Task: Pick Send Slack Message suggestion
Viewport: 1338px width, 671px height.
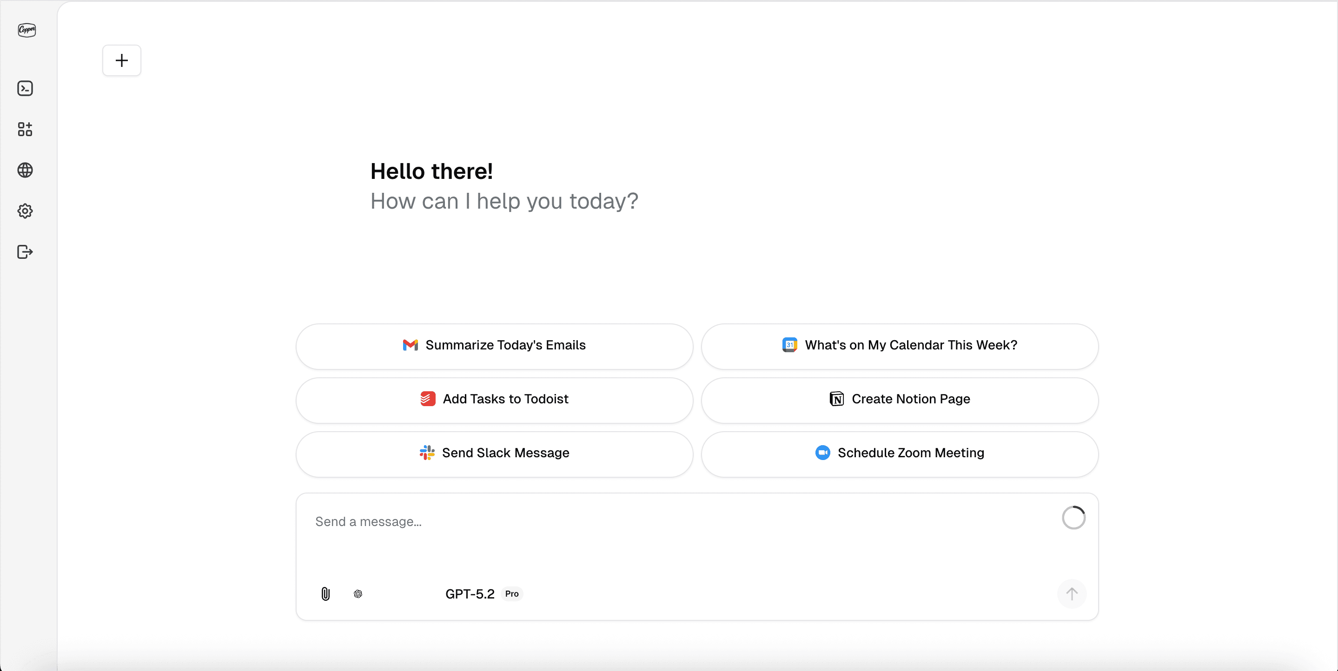Action: tap(494, 454)
